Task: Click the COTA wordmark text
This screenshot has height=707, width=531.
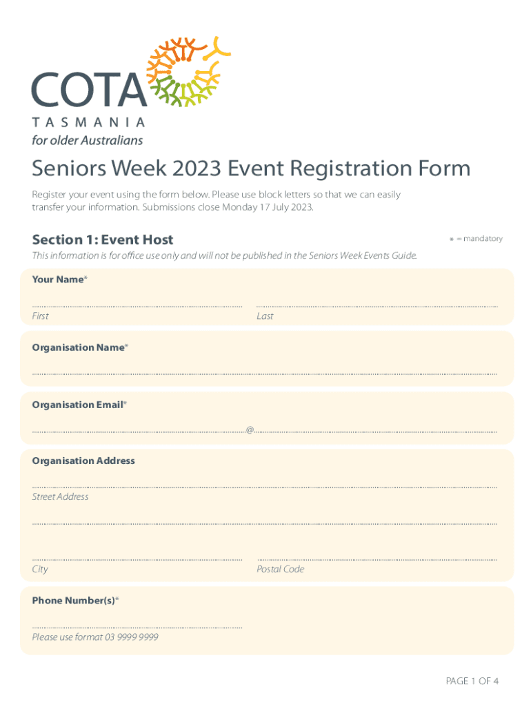Action: (88, 90)
